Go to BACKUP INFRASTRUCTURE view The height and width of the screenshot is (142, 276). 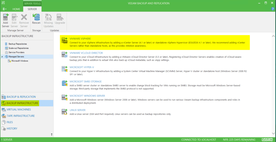pos(22,103)
